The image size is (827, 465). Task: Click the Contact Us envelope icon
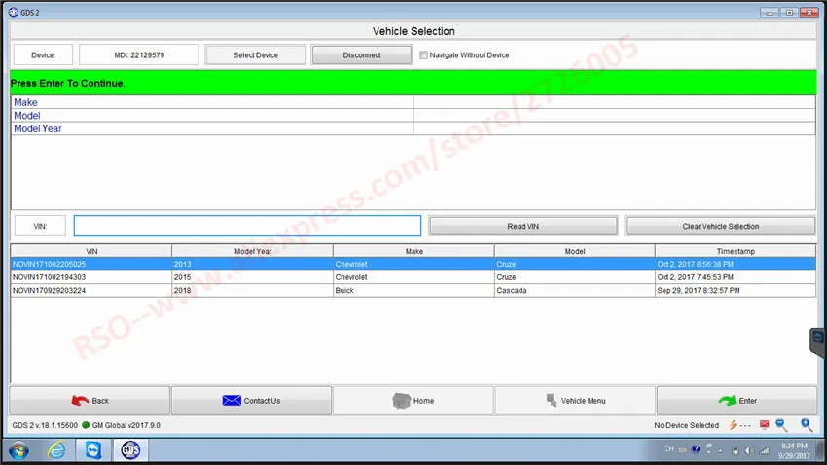pyautogui.click(x=232, y=401)
